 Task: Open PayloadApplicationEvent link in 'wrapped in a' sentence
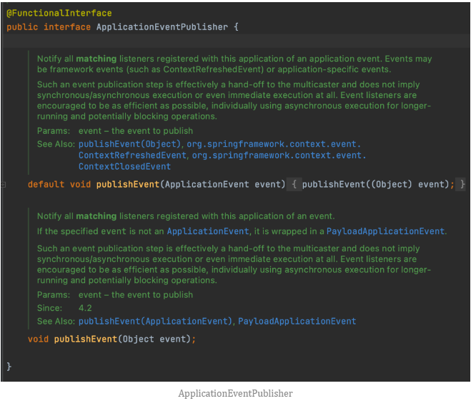coord(385,231)
